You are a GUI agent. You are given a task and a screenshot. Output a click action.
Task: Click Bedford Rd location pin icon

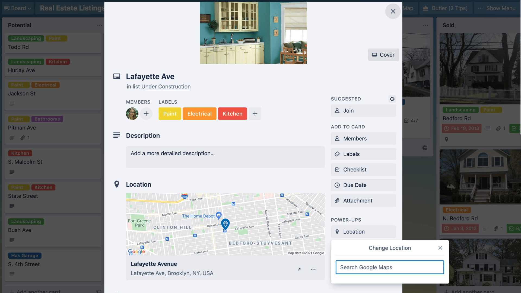coord(446,139)
